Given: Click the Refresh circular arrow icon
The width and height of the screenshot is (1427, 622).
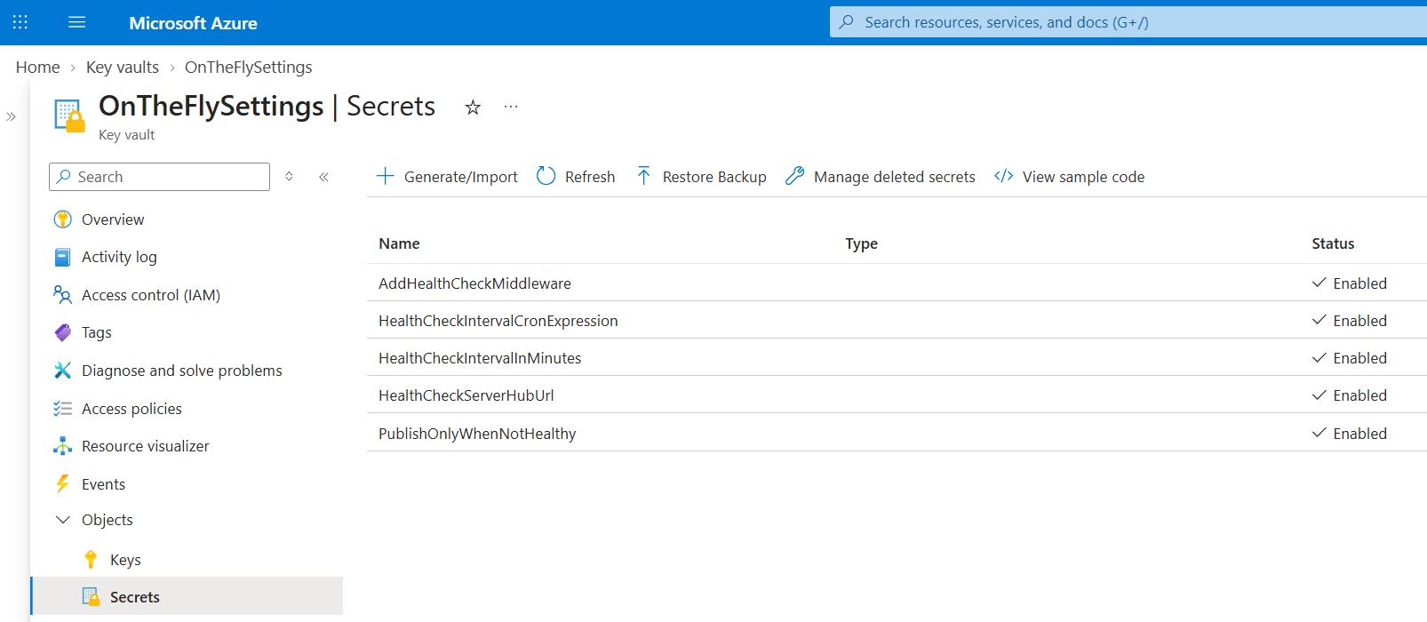Looking at the screenshot, I should click(546, 176).
